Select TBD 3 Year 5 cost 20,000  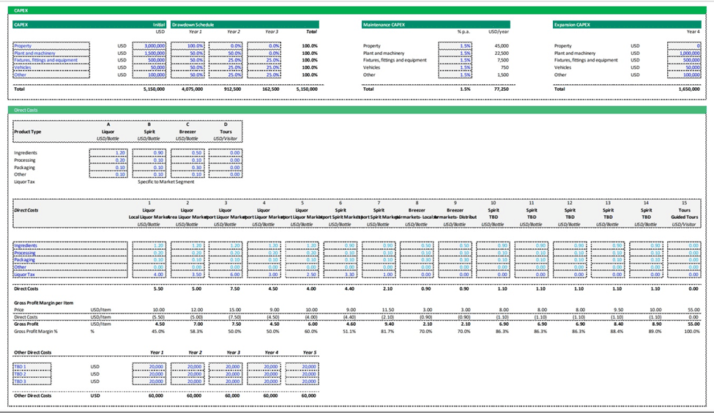point(302,381)
